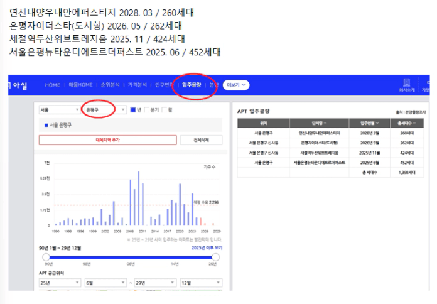Sort table by 총세대수 column
Viewport: 437px width, 304px height.
pos(407,123)
